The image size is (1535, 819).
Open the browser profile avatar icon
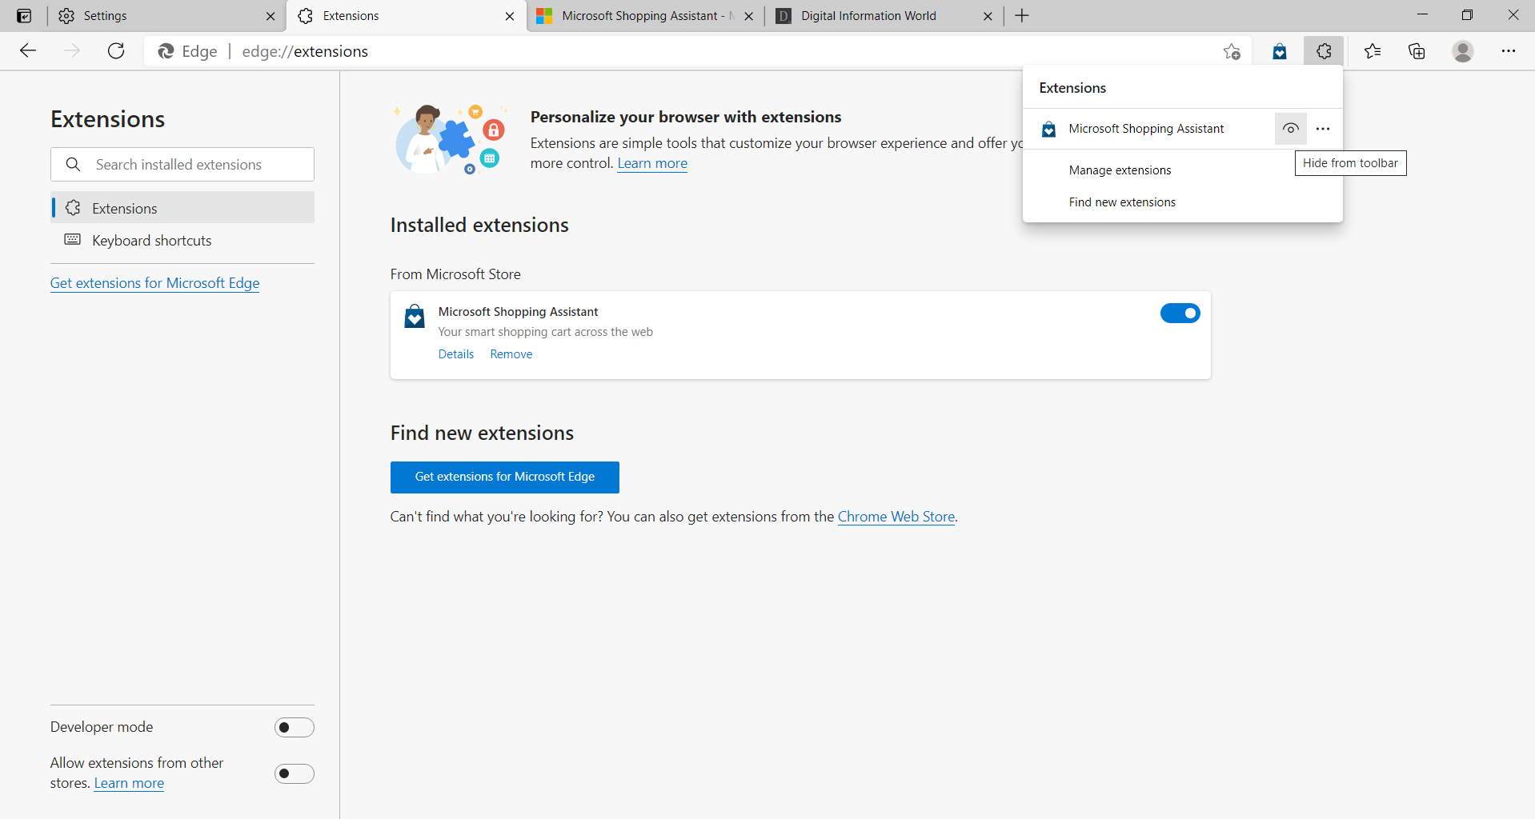(1462, 50)
